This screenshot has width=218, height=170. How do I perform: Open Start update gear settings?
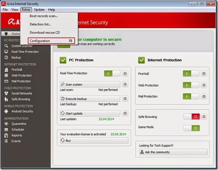tap(125, 113)
